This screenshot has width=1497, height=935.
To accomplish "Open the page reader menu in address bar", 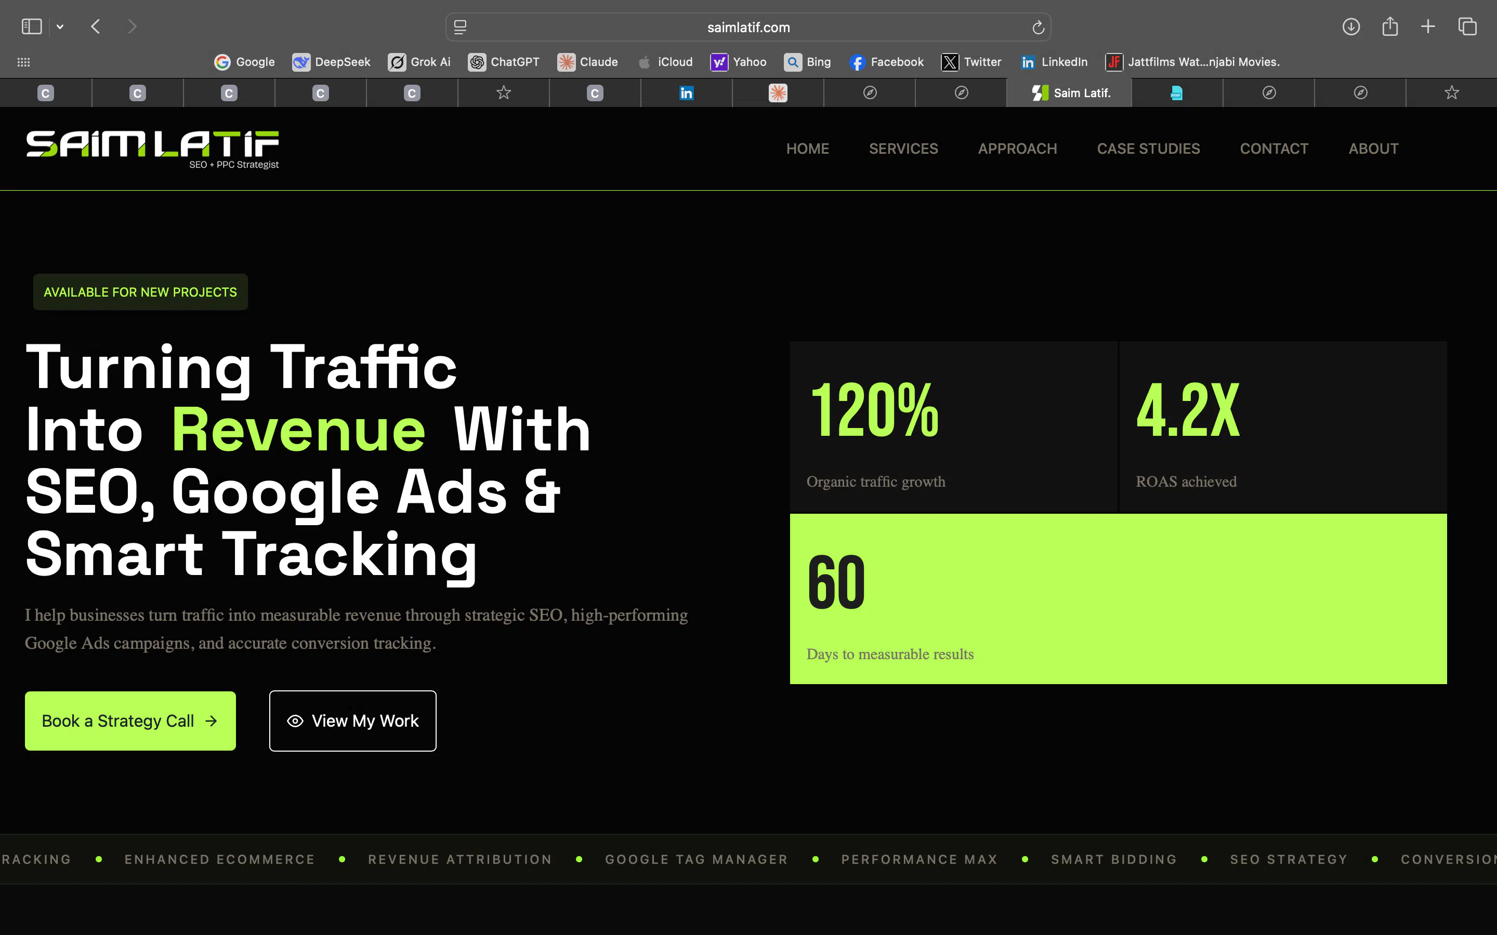I will tap(460, 27).
